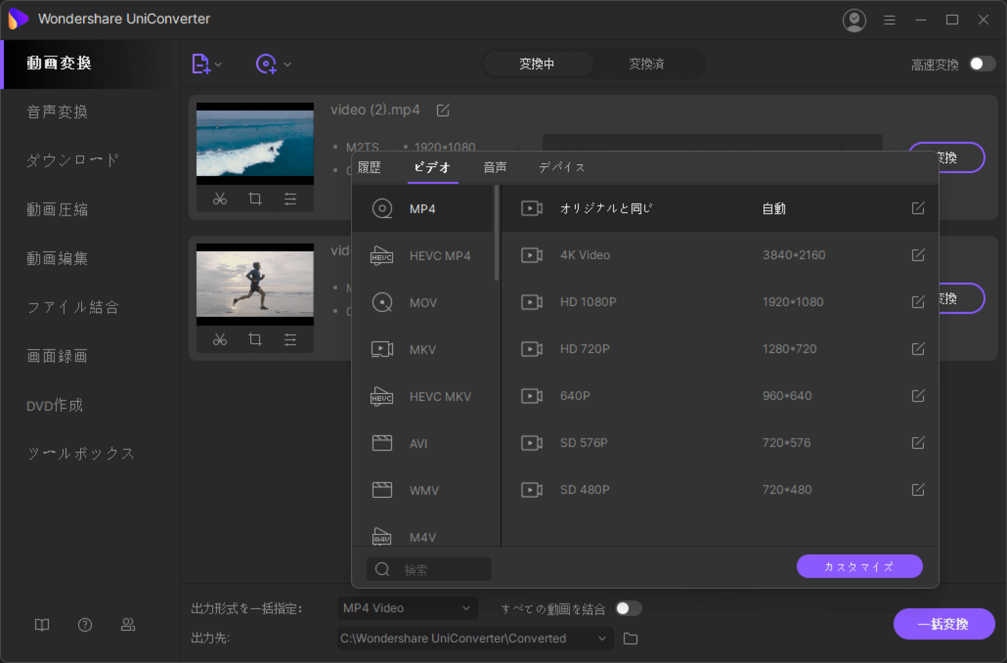Click the user account icon in the title bar
Image resolution: width=1007 pixels, height=663 pixels.
coord(854,20)
